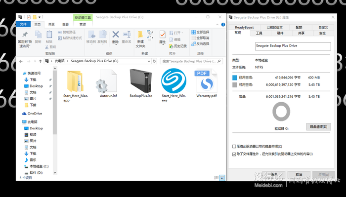Click the Help question mark icon
This screenshot has height=197, width=346.
[x=223, y=25]
